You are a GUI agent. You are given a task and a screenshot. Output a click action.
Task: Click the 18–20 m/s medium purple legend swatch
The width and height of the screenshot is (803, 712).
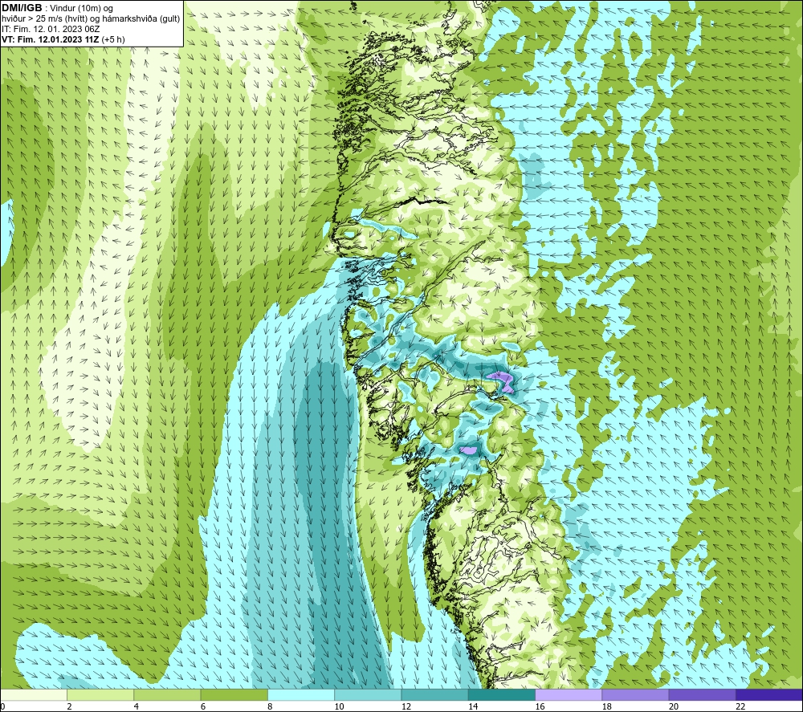635,694
